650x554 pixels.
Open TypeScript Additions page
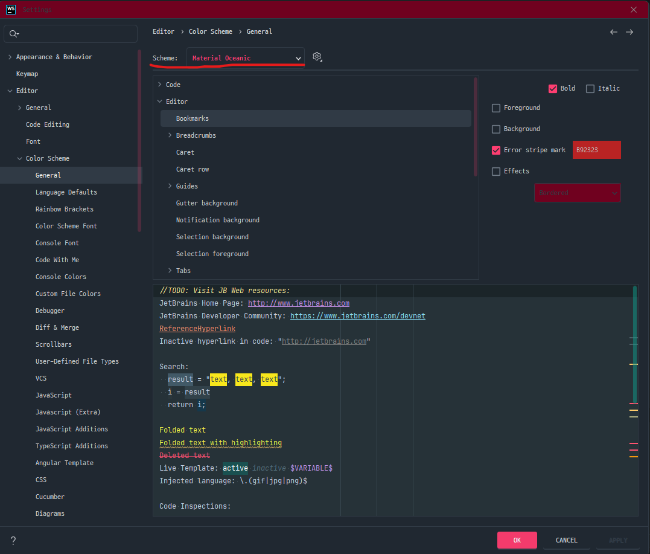click(x=71, y=446)
